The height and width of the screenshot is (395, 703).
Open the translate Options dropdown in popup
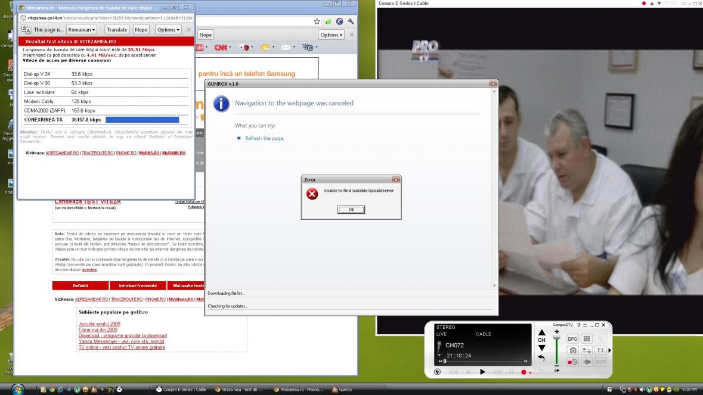tap(168, 30)
